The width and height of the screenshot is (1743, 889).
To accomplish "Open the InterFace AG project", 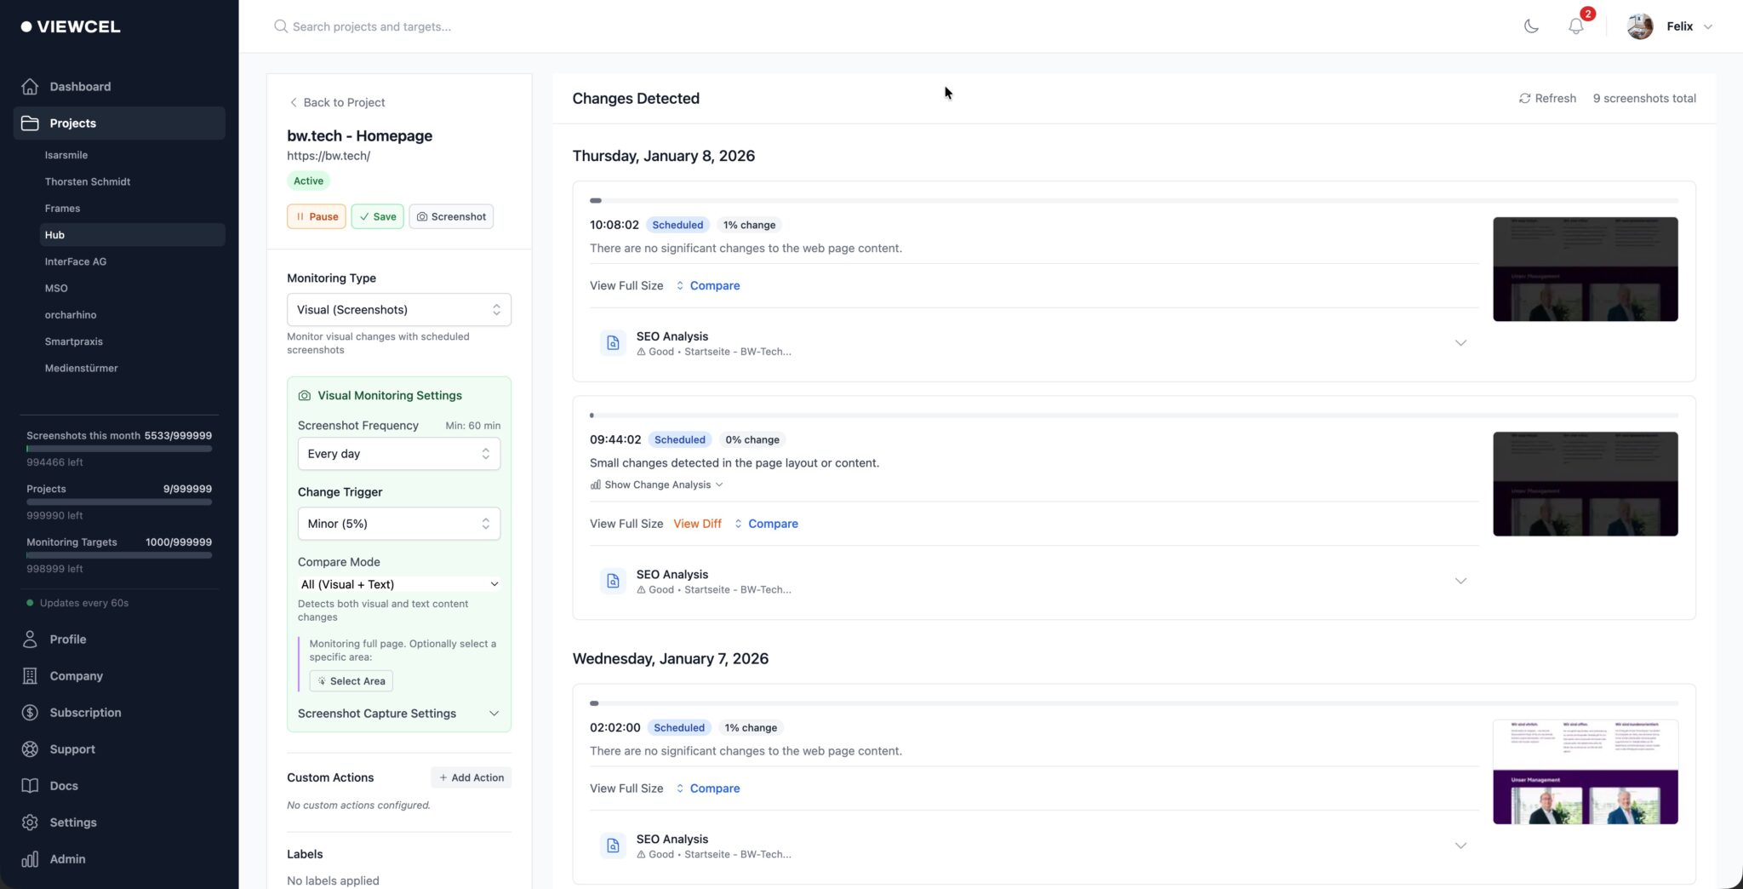I will [76, 261].
